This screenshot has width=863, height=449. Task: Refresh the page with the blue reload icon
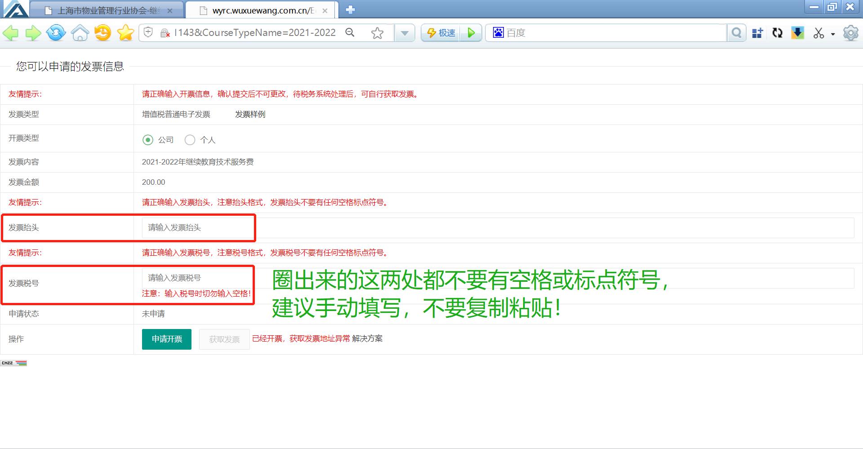coord(56,33)
